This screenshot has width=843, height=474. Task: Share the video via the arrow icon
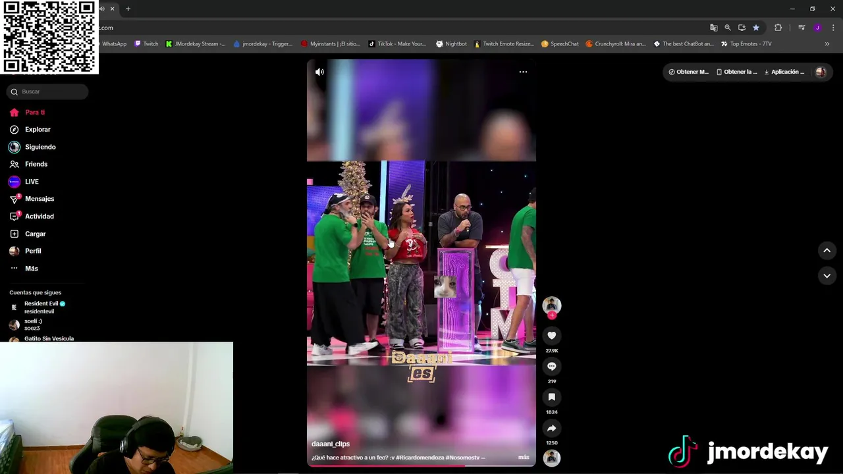552,428
